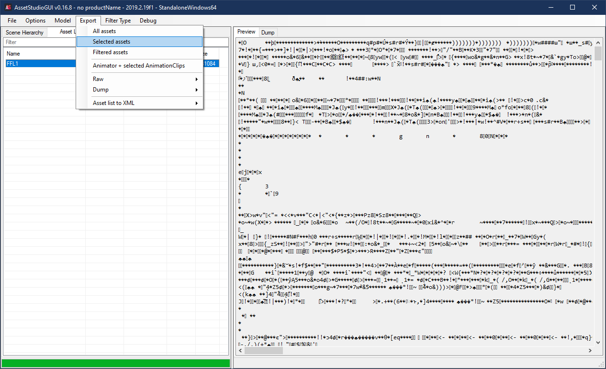Click the green progress bar
Viewport: 606px width, 369px height.
click(x=116, y=363)
